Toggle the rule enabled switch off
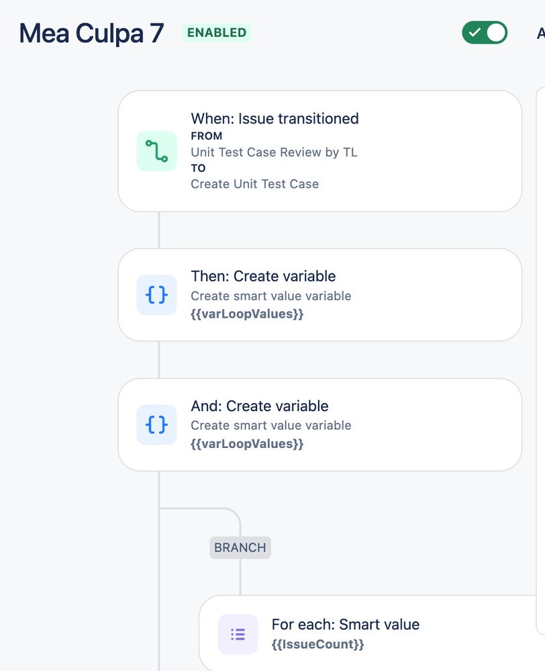The width and height of the screenshot is (545, 671). (x=484, y=32)
